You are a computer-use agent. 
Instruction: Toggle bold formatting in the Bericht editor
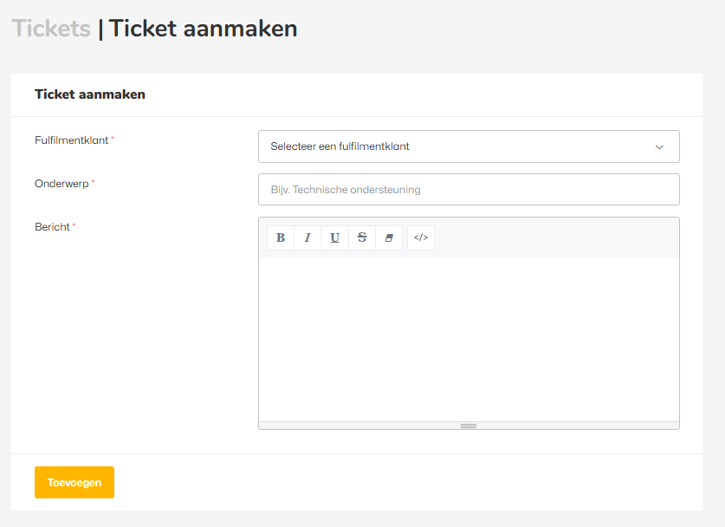281,237
